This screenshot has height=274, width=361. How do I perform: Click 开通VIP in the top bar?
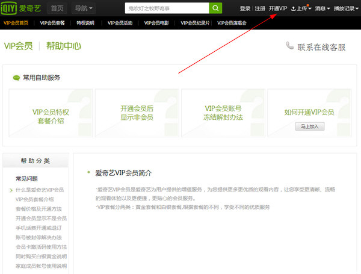278,8
